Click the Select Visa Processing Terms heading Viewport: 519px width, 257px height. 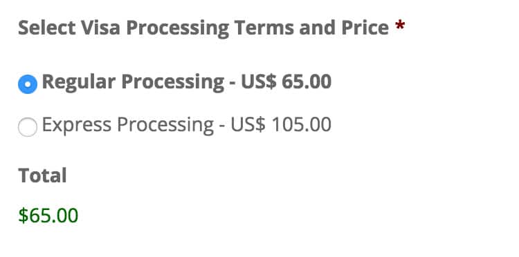203,28
